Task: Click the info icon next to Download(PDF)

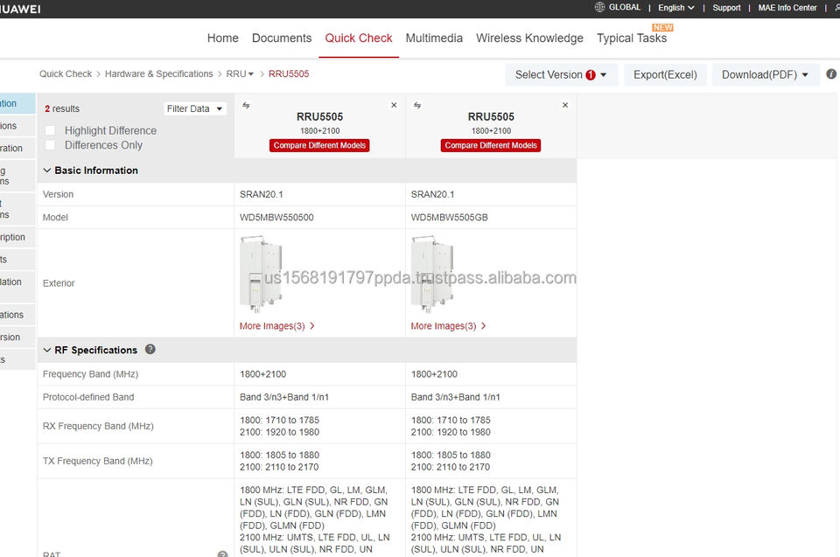Action: pyautogui.click(x=831, y=74)
